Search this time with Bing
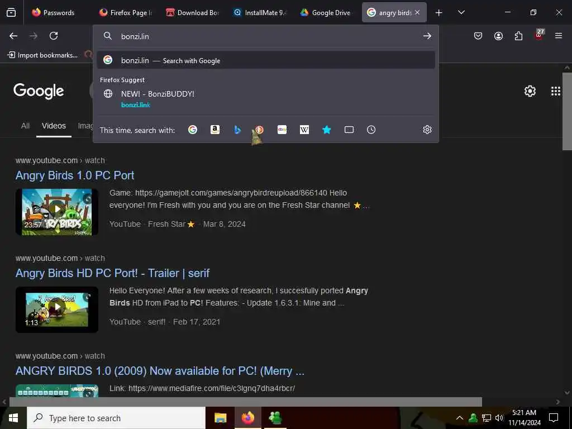This screenshot has width=572, height=429. pos(237,130)
